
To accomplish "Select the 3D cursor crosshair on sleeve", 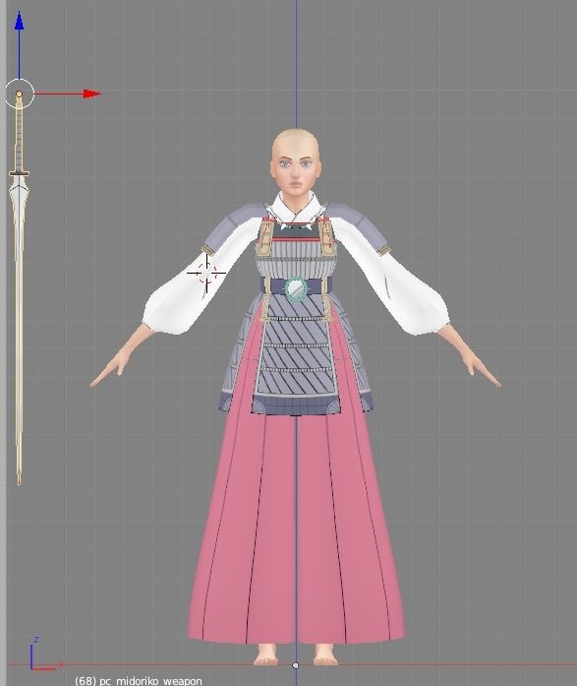I will [206, 273].
